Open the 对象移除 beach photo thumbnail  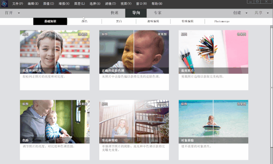pyautogui.click(x=214, y=122)
